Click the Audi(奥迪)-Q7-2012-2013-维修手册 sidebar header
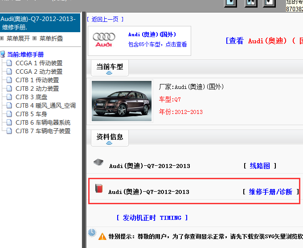The height and width of the screenshot is (248, 303). coord(40,23)
